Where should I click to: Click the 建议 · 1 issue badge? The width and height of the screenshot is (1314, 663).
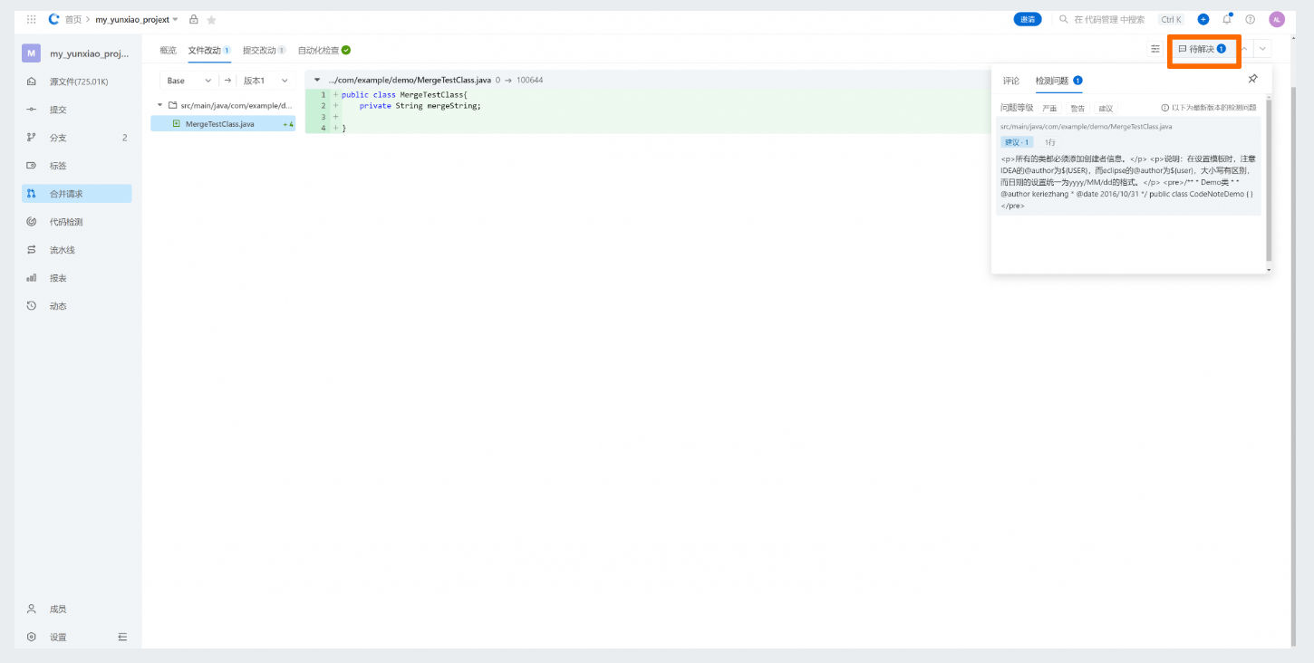(x=1017, y=142)
